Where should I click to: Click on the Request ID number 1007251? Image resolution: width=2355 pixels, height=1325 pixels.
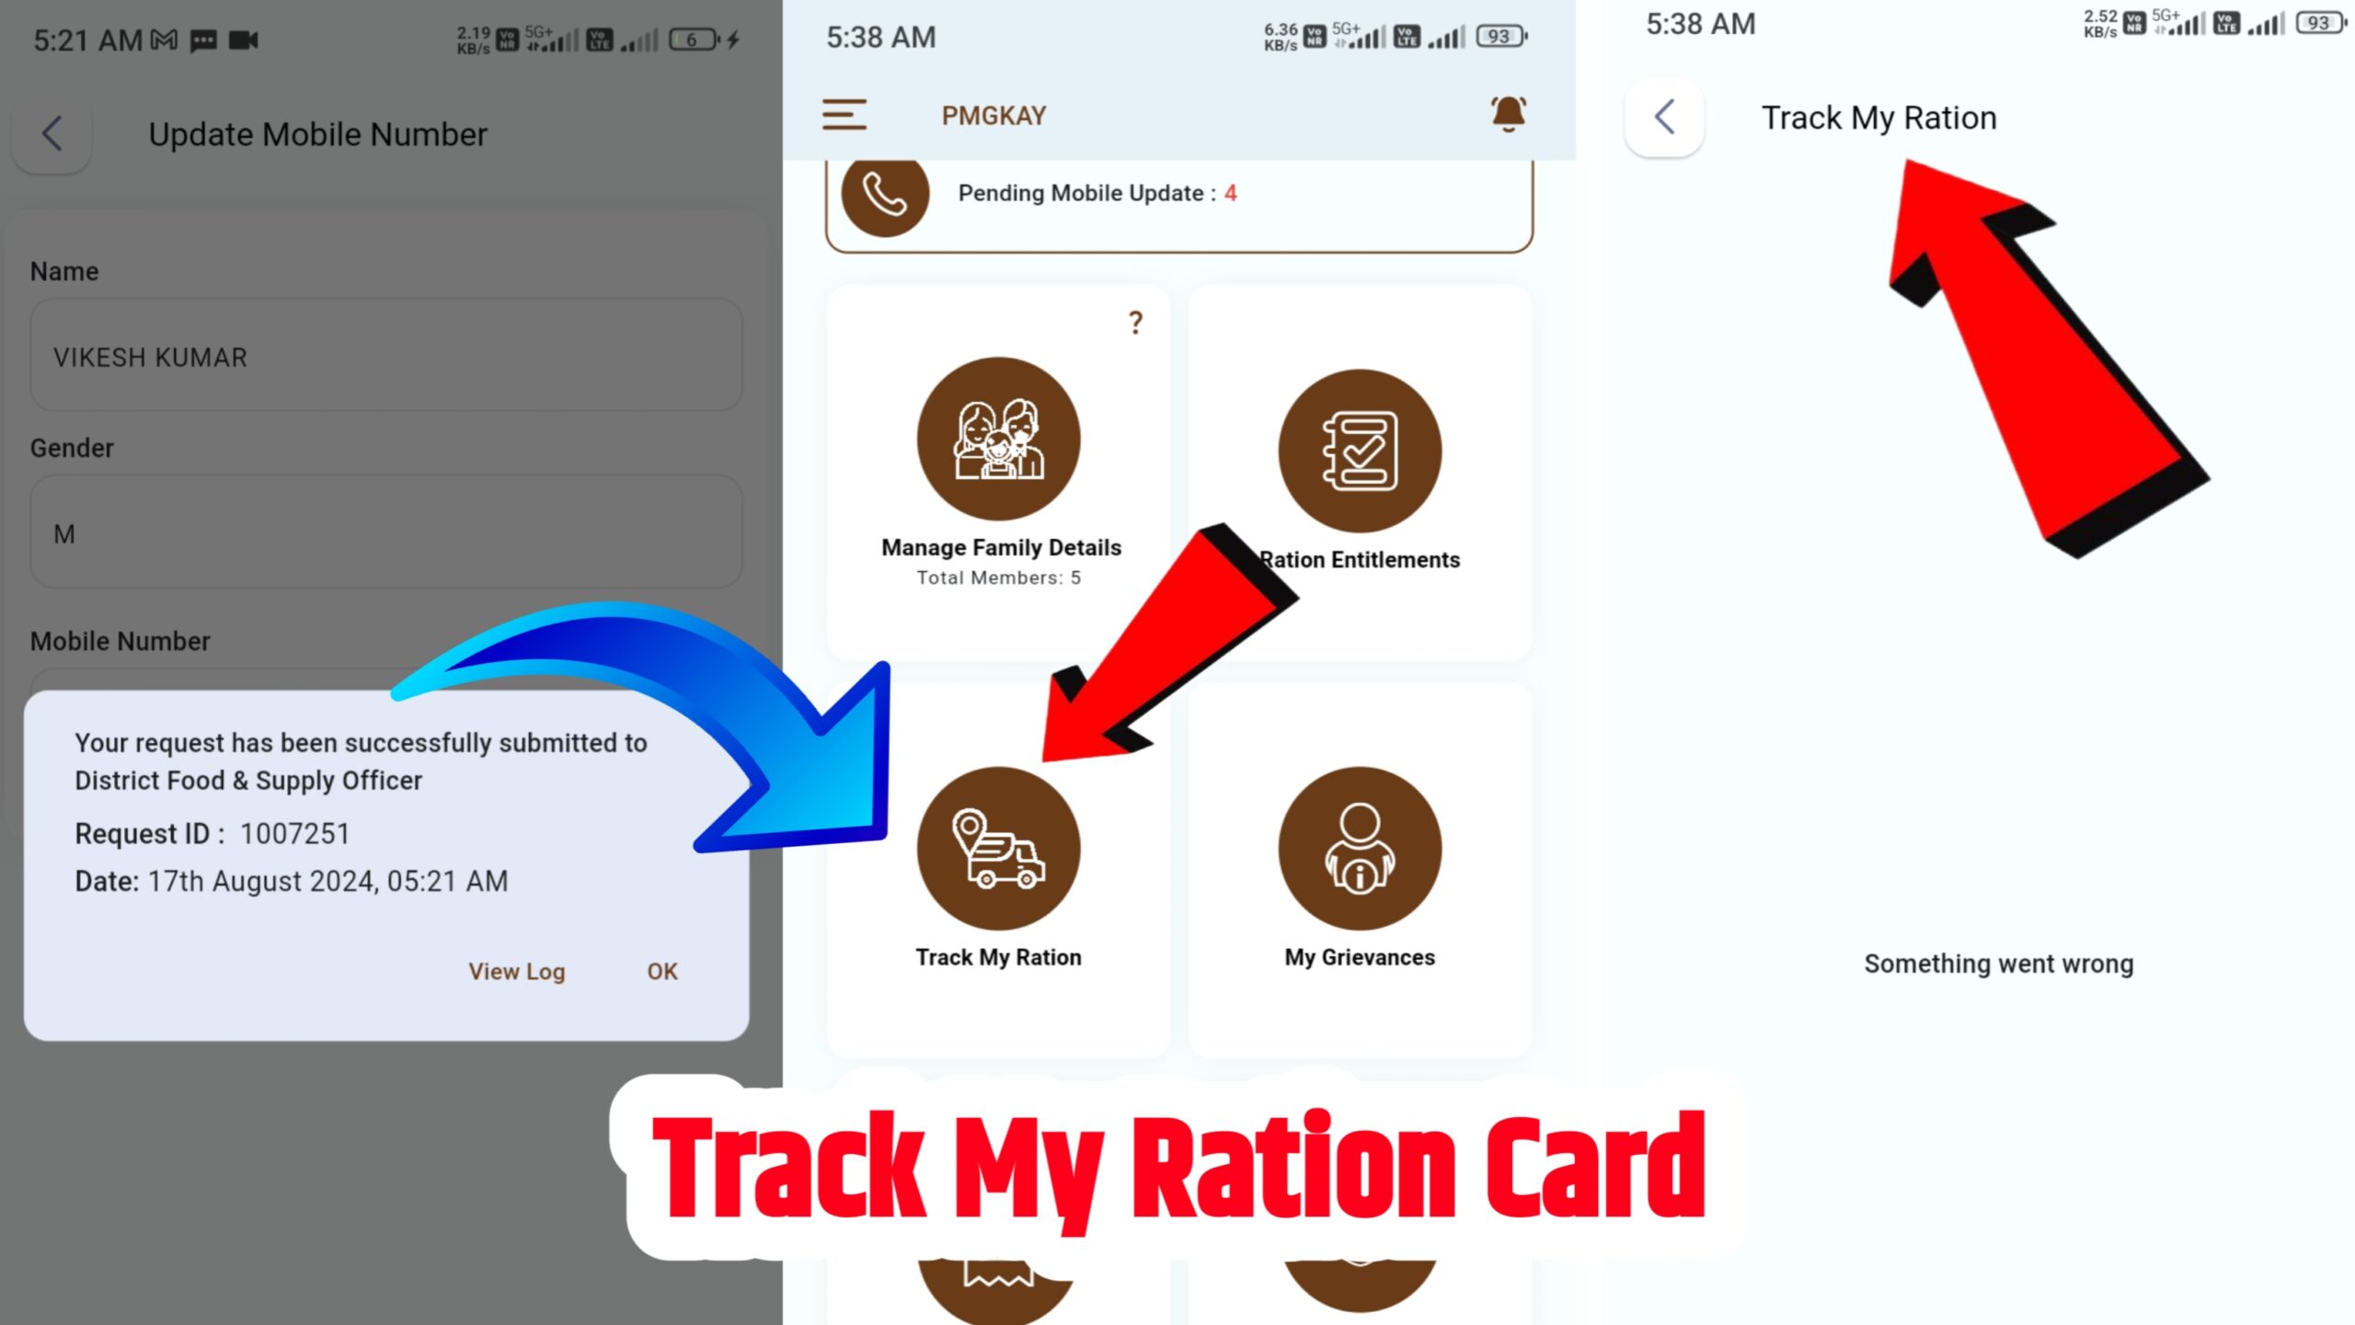(296, 832)
